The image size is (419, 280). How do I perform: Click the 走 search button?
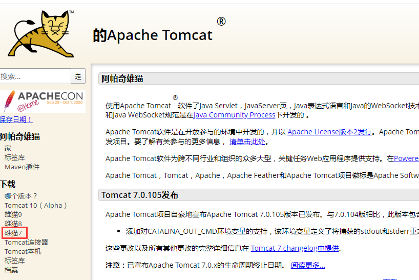click(x=78, y=76)
